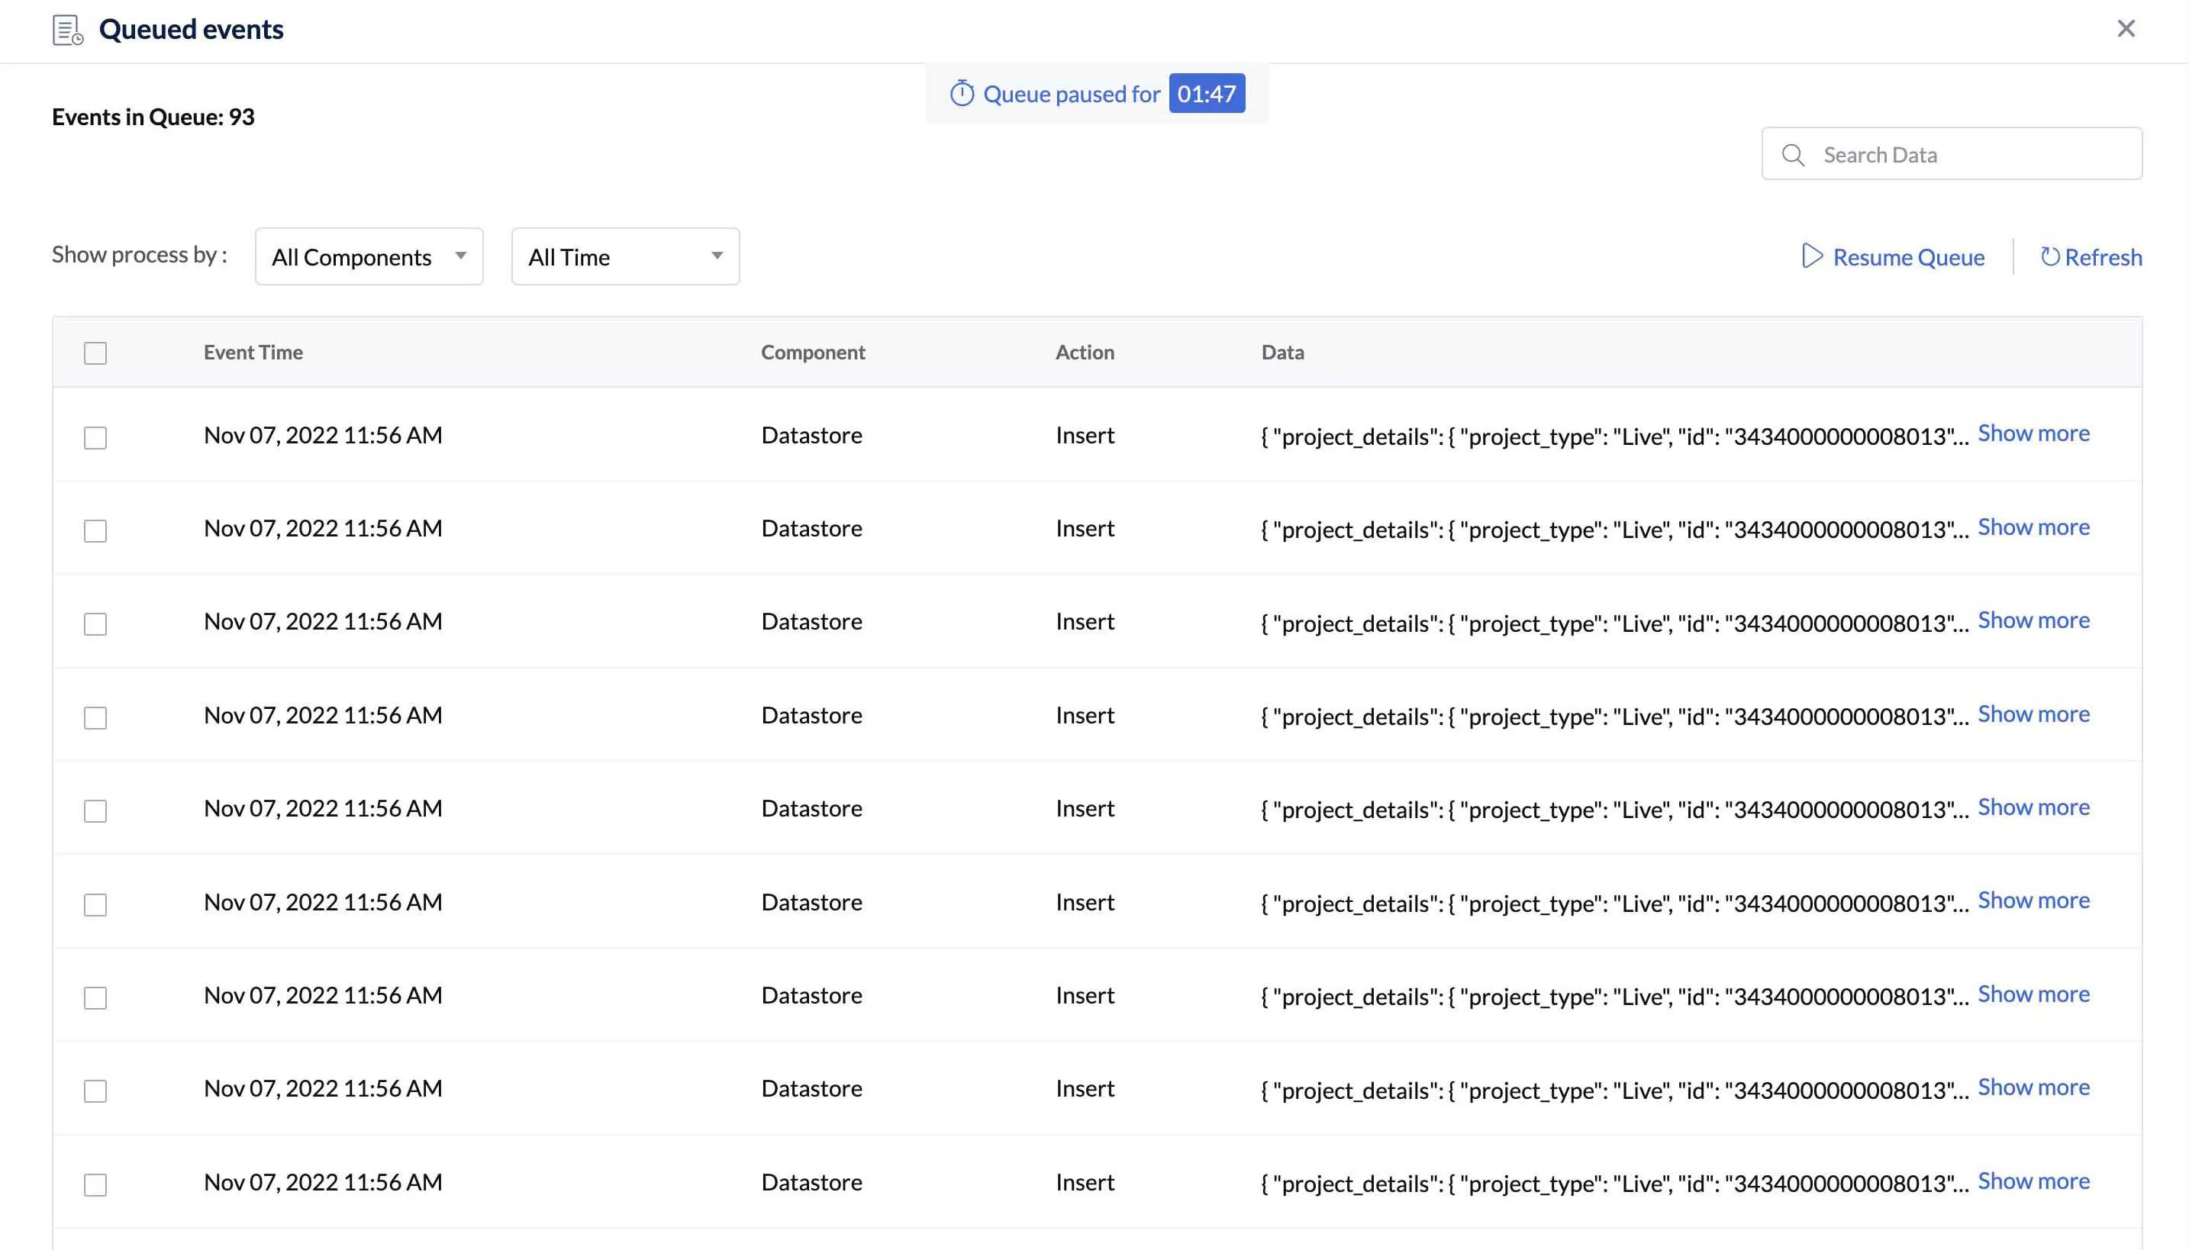
Task: Click the Resume Queue play icon
Action: (1811, 256)
